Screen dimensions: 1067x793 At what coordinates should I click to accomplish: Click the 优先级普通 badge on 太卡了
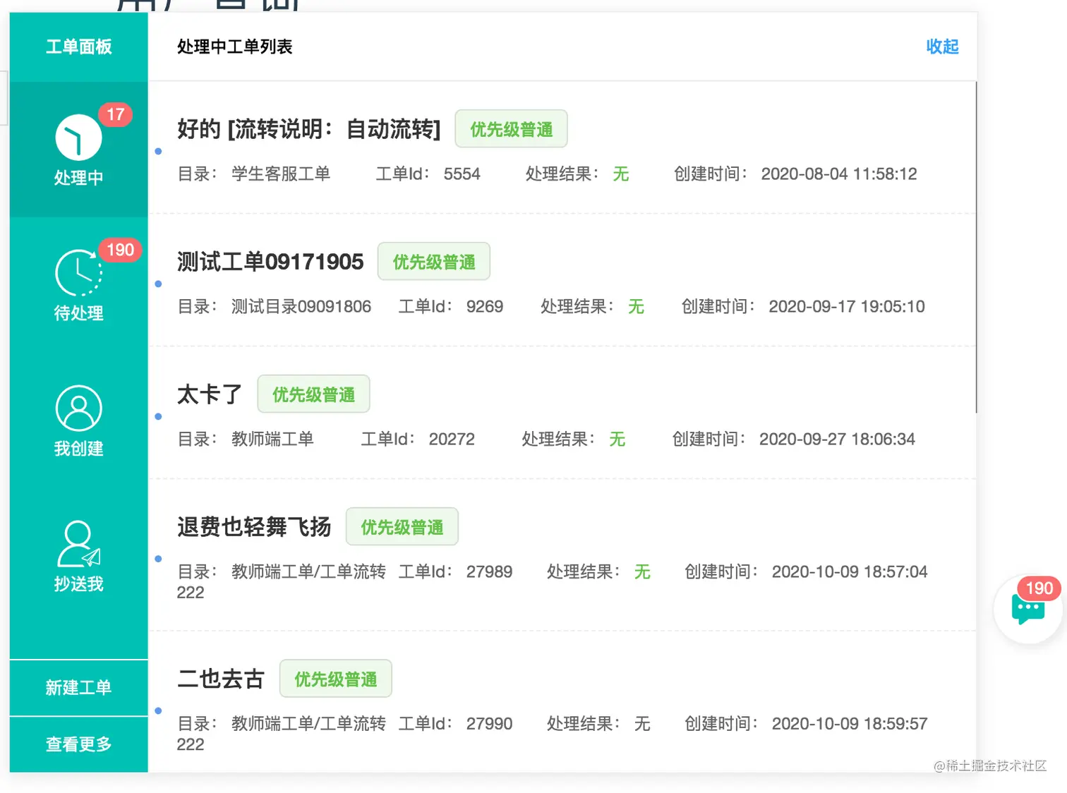313,394
